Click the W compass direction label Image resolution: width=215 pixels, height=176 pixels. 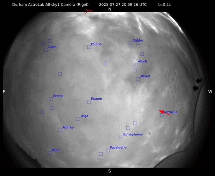[x=210, y=92]
